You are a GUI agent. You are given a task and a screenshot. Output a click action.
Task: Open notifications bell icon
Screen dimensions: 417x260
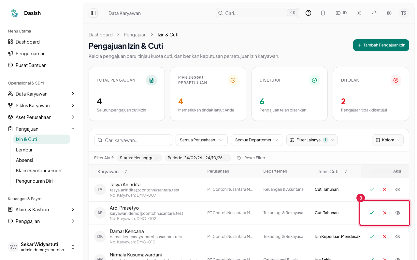(x=374, y=13)
